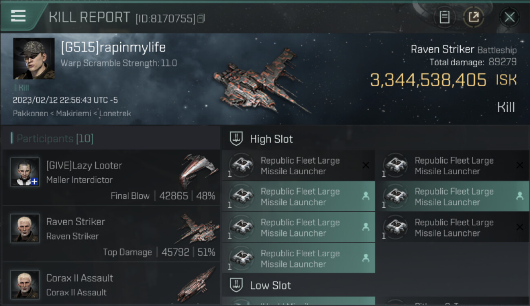This screenshot has width=530, height=306.
Task: Click the [G515]rapinmylife pilot name
Action: pos(113,47)
